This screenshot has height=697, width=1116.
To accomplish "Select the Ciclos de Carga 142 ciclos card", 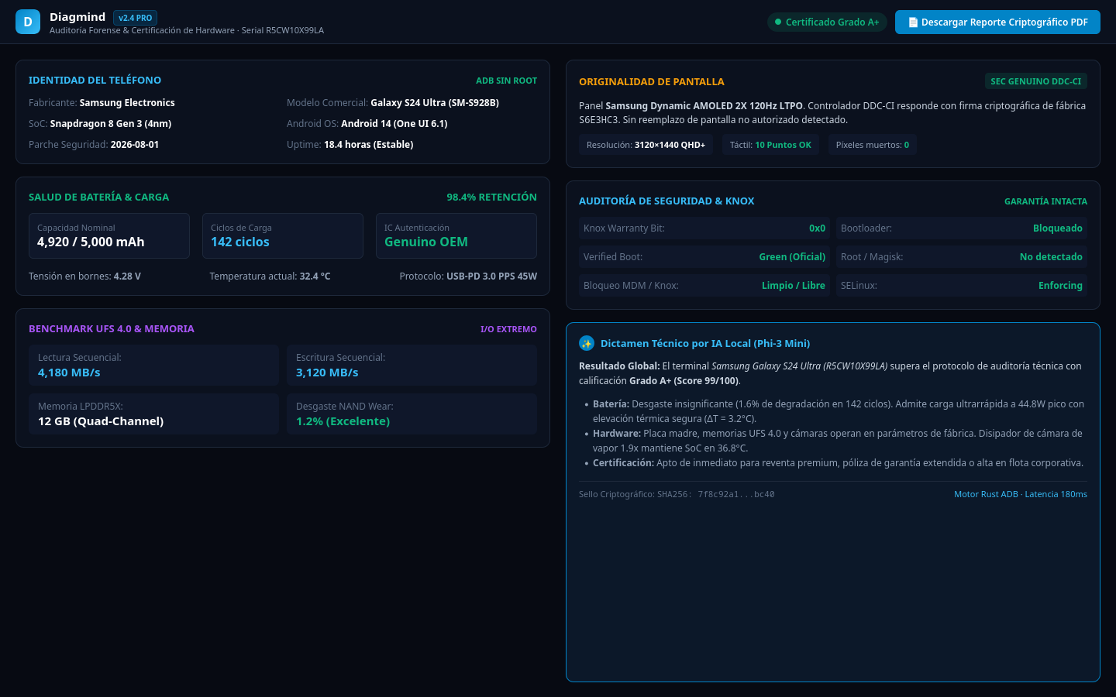I will [x=283, y=235].
